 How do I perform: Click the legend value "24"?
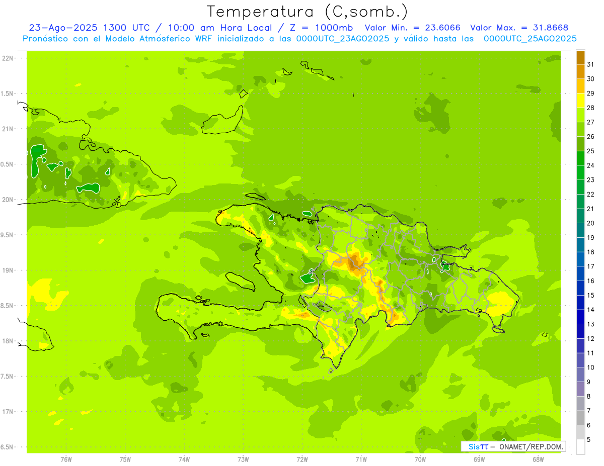(x=591, y=165)
